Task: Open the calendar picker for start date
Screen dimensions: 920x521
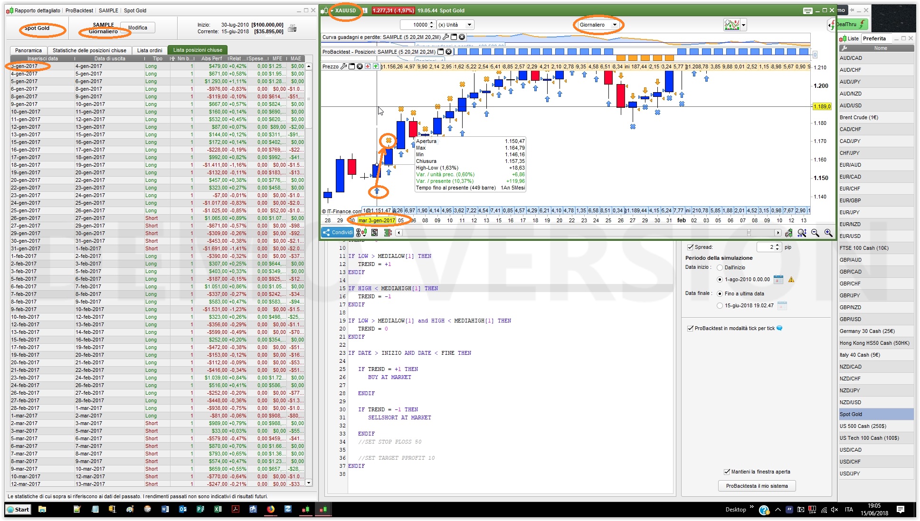Action: [x=778, y=279]
